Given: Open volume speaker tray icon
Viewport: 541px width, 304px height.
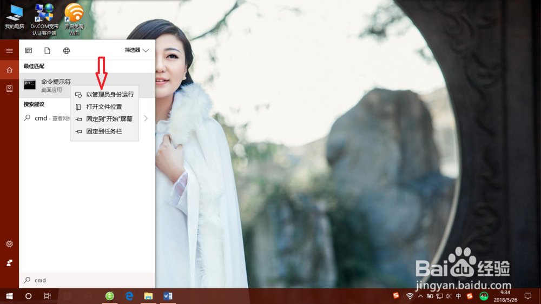Looking at the screenshot, I should pos(448,296).
